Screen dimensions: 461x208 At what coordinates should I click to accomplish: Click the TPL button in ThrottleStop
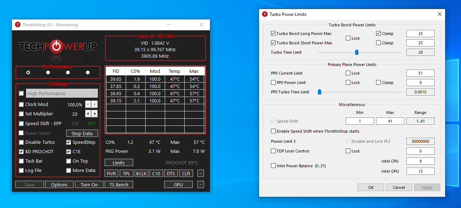click(126, 173)
